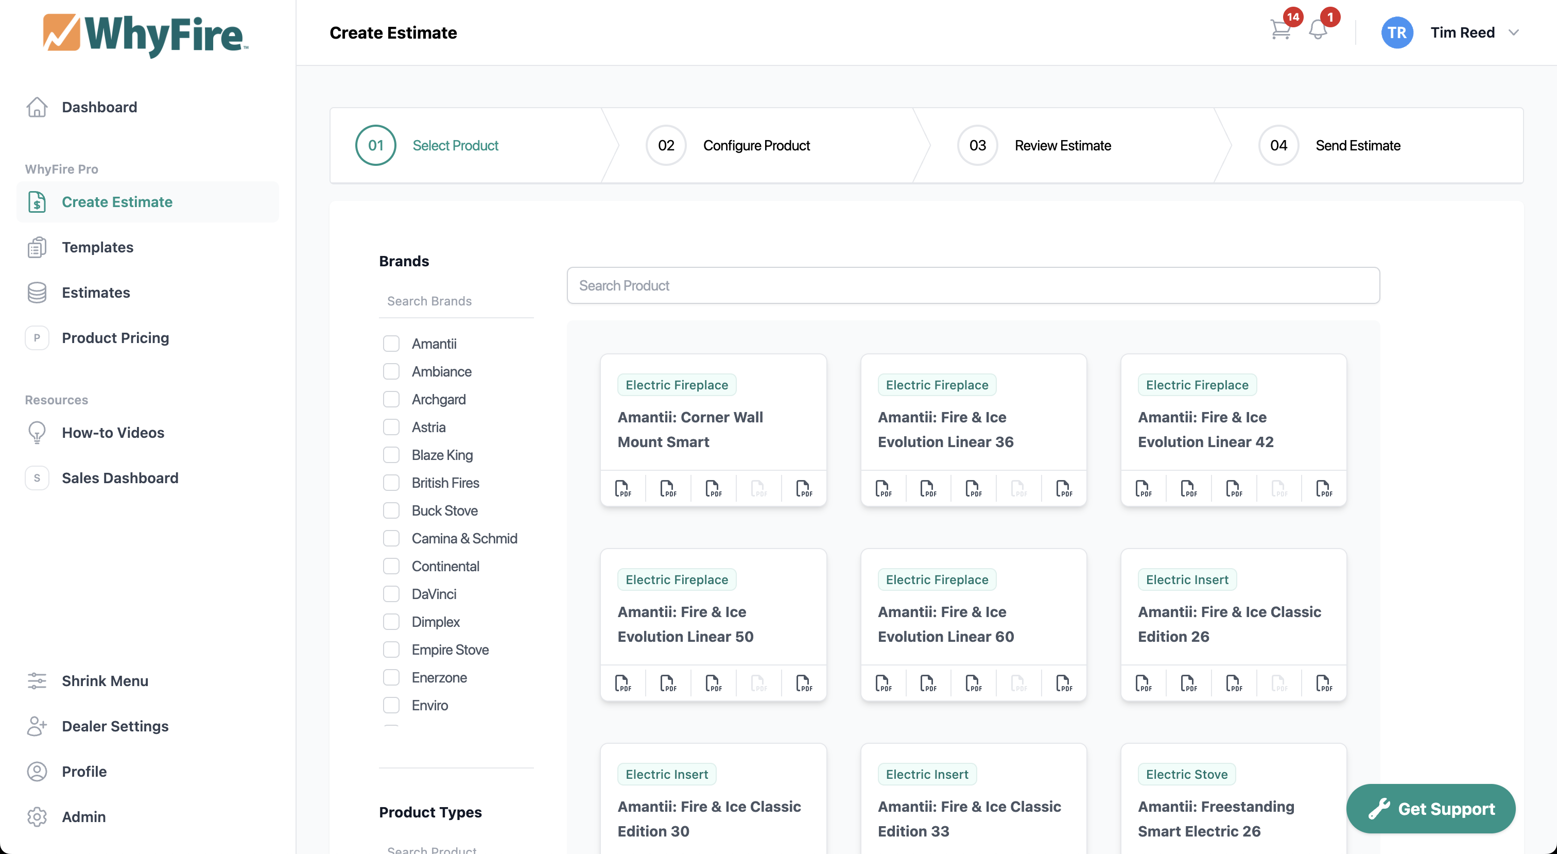Expand the Product Types section
The width and height of the screenshot is (1557, 854).
click(x=430, y=812)
